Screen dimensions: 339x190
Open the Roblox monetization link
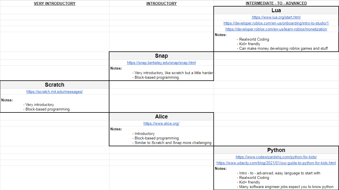point(276,29)
